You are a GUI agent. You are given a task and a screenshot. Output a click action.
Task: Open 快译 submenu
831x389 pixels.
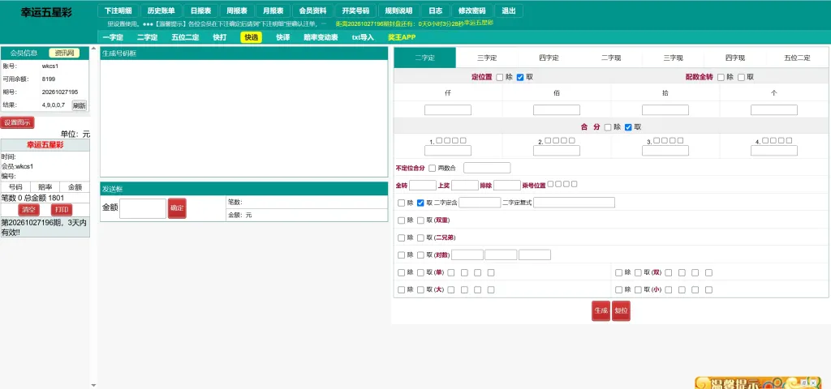click(x=283, y=37)
